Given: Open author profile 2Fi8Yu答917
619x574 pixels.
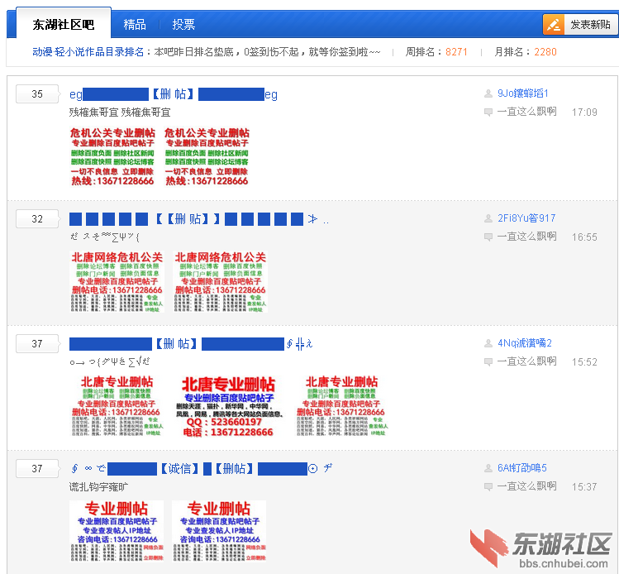Looking at the screenshot, I should [x=526, y=218].
